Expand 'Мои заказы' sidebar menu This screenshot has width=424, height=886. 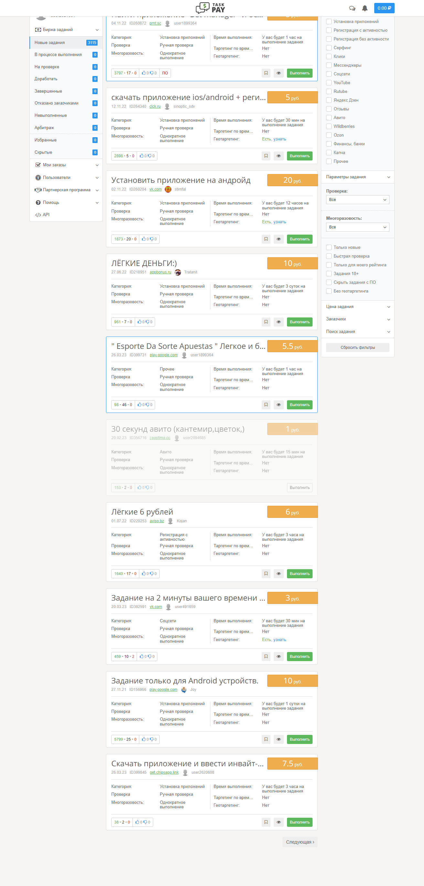click(x=66, y=165)
